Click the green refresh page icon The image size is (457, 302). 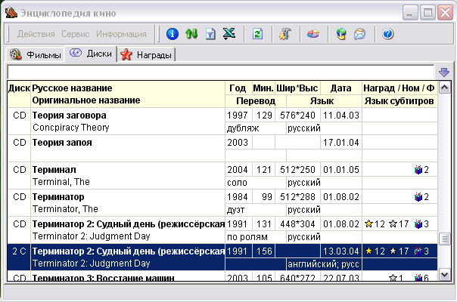coord(258,34)
